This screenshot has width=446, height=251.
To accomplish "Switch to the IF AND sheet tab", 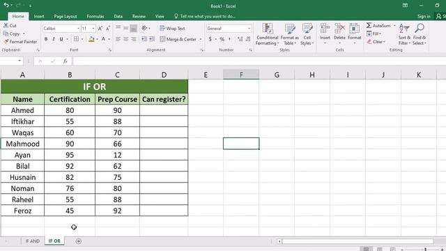I will (33, 241).
